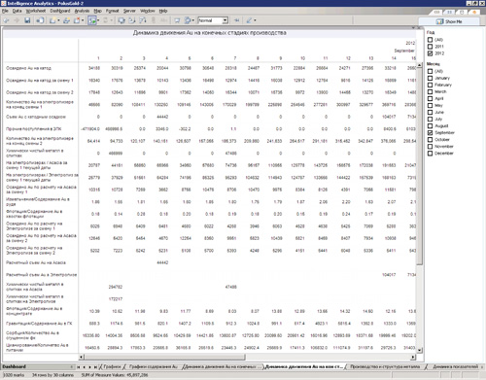The image size is (486, 380).
Task: Open the Dashboard pane dropdown arrow at bottom
Action: 72,366
